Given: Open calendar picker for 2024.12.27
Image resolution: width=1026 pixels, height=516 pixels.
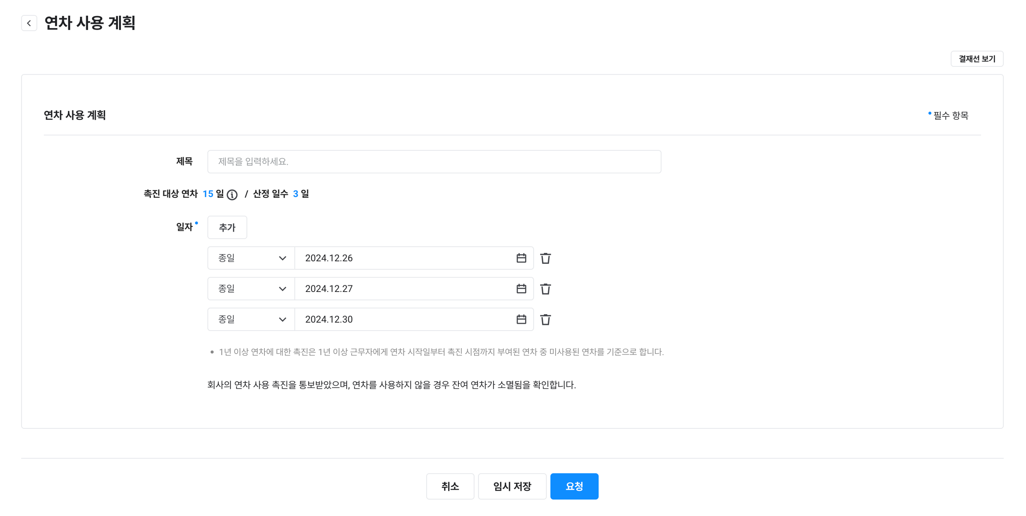Looking at the screenshot, I should pyautogui.click(x=521, y=289).
